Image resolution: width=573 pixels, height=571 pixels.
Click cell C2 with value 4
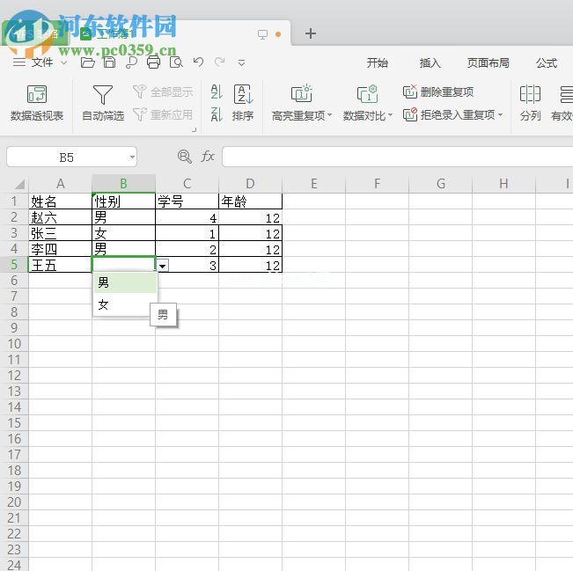click(x=187, y=217)
